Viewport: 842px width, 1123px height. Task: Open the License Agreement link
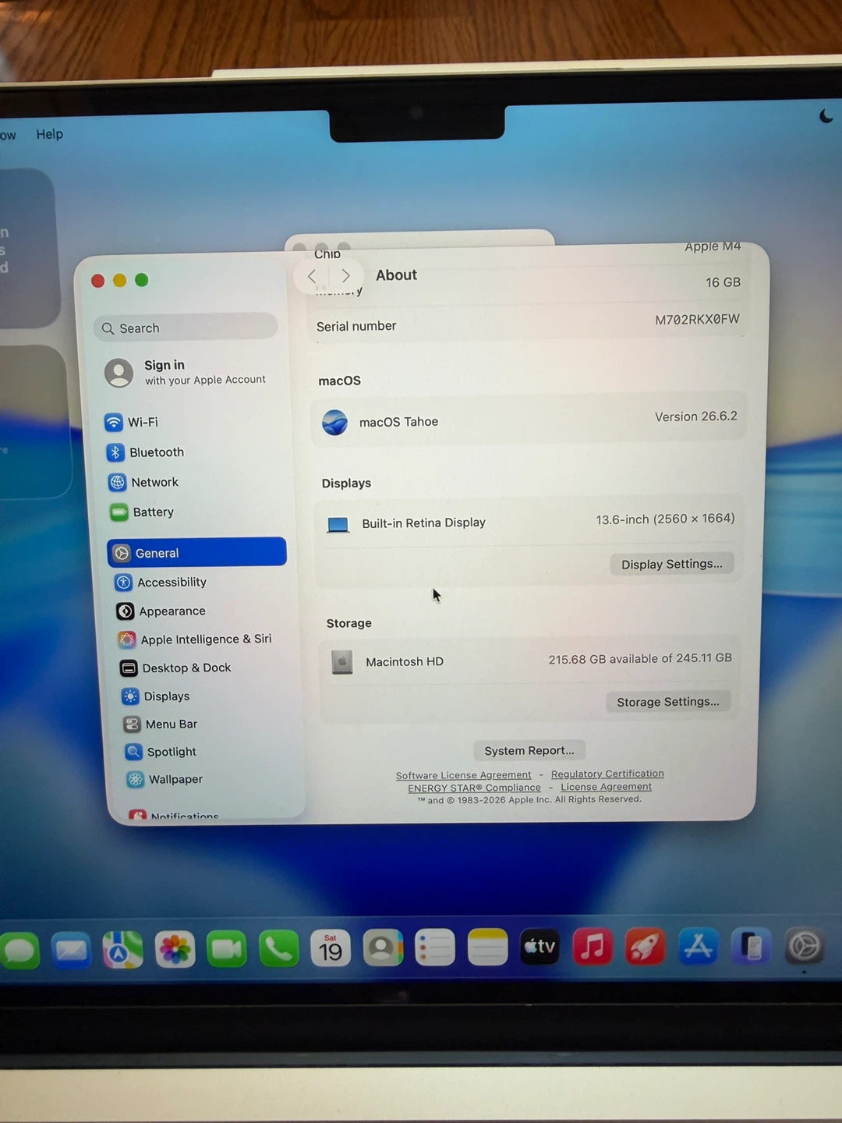point(606,786)
